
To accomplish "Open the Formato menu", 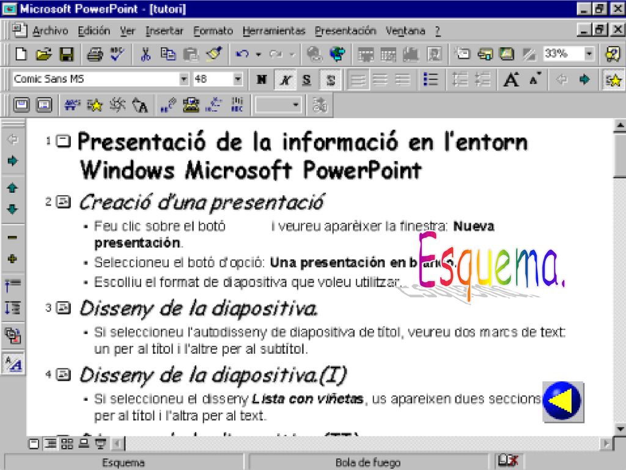I will 213,31.
